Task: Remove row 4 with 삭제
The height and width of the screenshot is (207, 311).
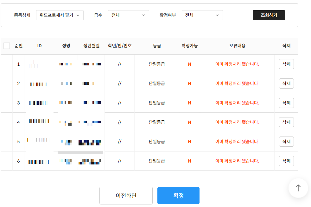Action: (x=286, y=122)
